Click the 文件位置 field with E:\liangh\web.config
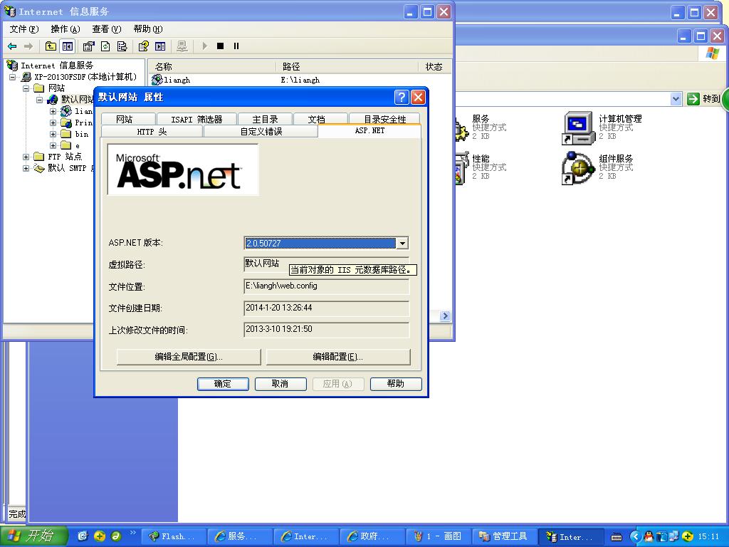The image size is (729, 547). [x=326, y=286]
